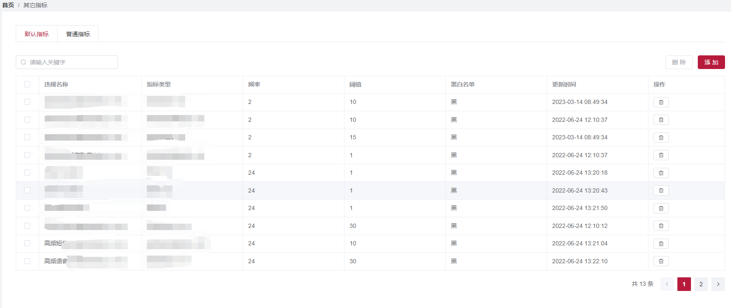Select checkbox of row updated 13:20:43
Viewport: 731px width, 308px height.
tap(27, 190)
